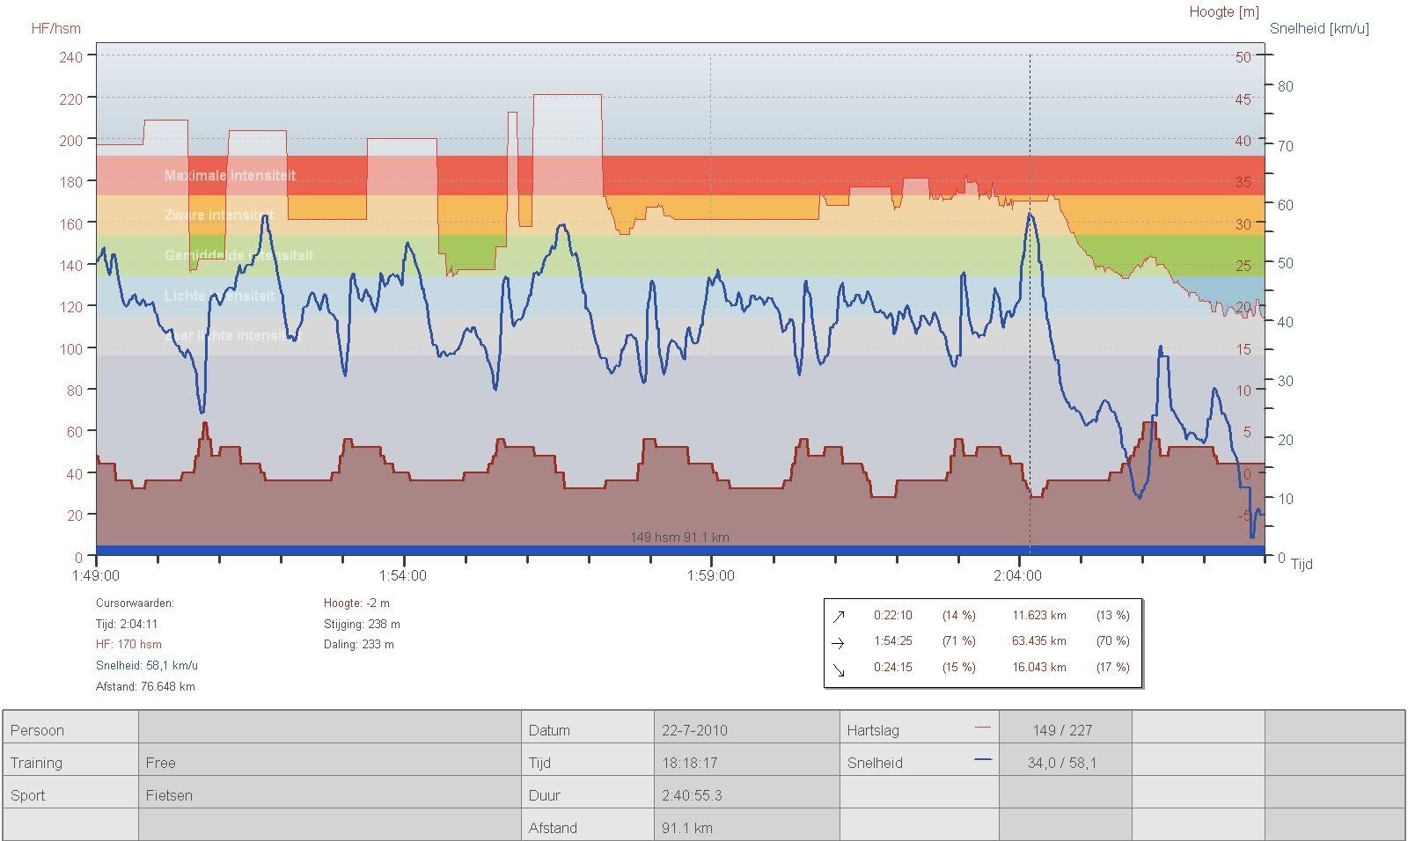This screenshot has width=1408, height=841.
Task: Click the HF/hsm axis title
Action: pos(55,28)
